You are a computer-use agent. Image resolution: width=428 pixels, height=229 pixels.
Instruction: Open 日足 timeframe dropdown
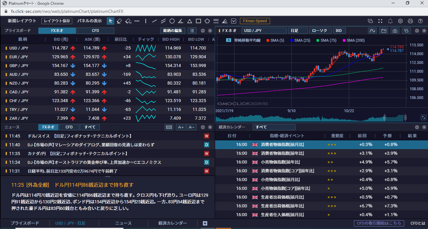298,31
